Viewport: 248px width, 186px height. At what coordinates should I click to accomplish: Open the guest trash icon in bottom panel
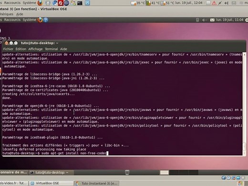pyautogui.click(x=127, y=172)
